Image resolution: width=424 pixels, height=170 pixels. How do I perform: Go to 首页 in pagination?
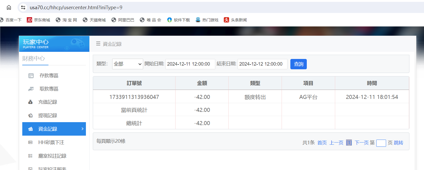click(322, 143)
